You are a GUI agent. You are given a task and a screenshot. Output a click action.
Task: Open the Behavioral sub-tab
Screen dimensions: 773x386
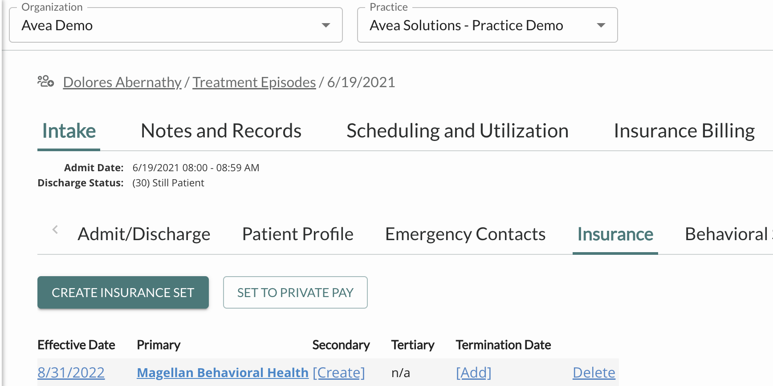coord(726,234)
